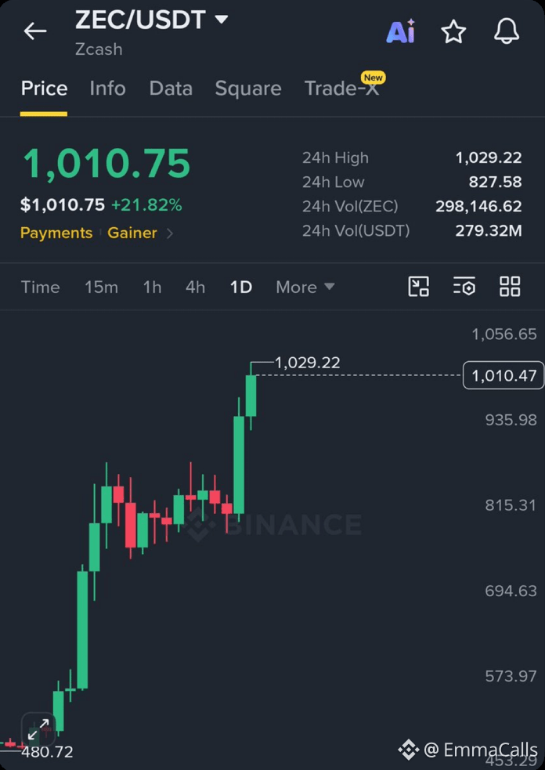
Task: Open the Trade-X tab
Action: [342, 89]
